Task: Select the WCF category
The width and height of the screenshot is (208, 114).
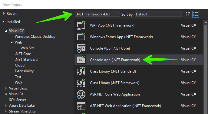Action: pos(18,83)
